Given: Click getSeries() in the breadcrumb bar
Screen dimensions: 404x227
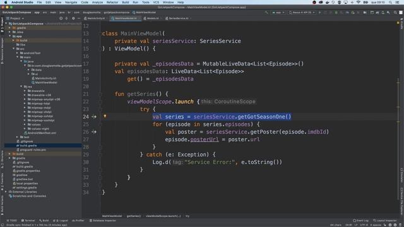Looking at the screenshot, I should coord(133,216).
